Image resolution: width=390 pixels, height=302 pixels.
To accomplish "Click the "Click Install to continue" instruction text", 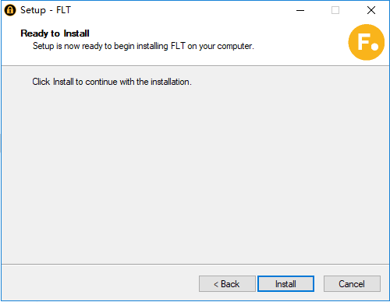I will (112, 82).
